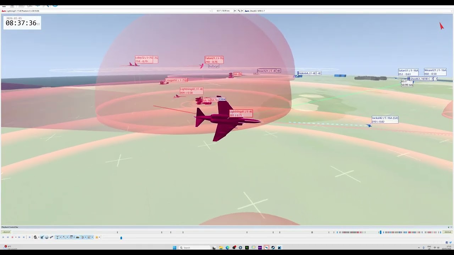Select the Lightning41 / F-4E label on the aircraft
Viewport: 454px width, 255px height.
[241, 113]
